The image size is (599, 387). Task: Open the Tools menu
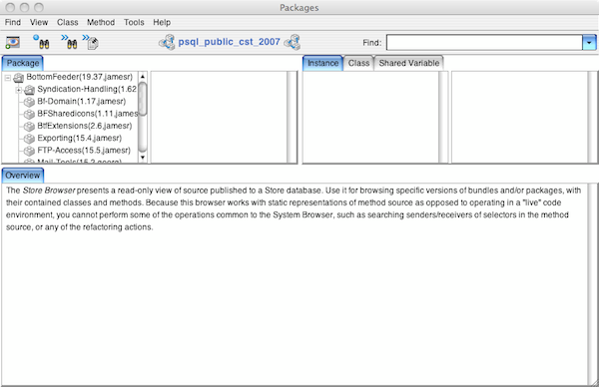point(134,22)
